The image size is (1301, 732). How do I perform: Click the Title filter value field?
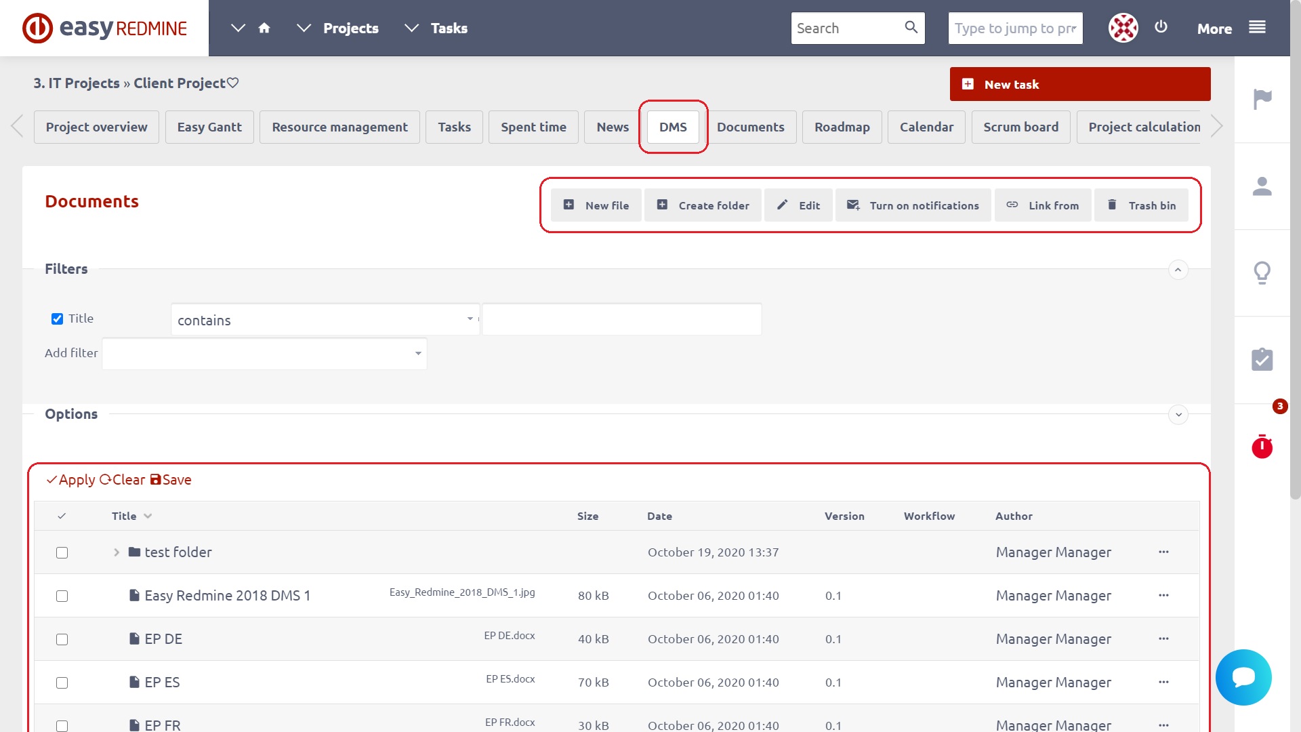(622, 319)
